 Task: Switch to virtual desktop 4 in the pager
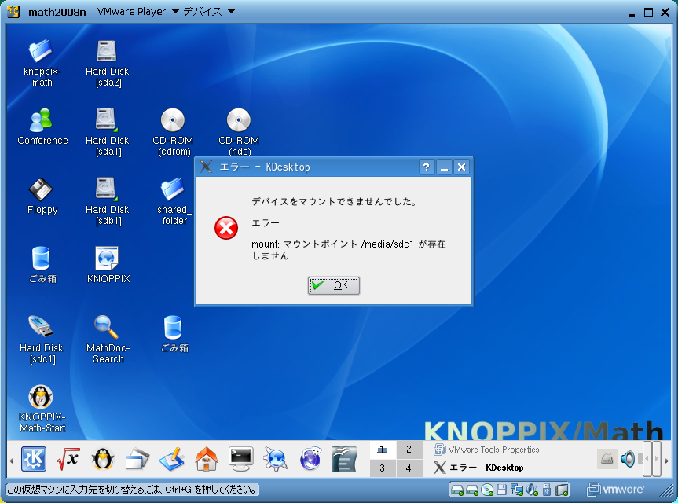click(x=409, y=468)
